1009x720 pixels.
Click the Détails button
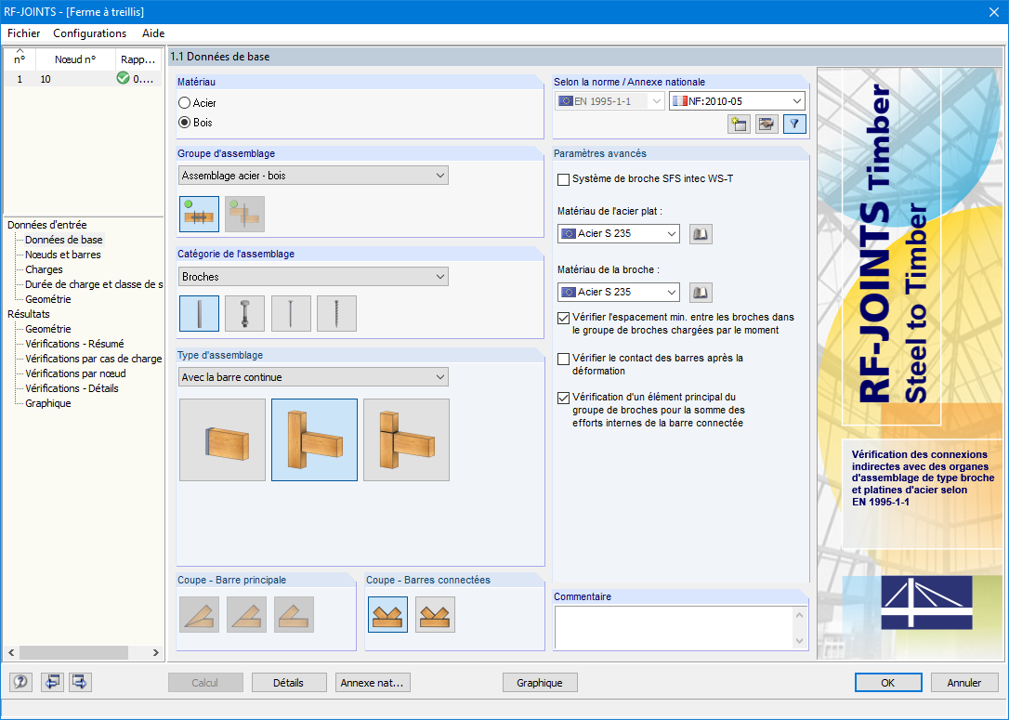click(288, 683)
